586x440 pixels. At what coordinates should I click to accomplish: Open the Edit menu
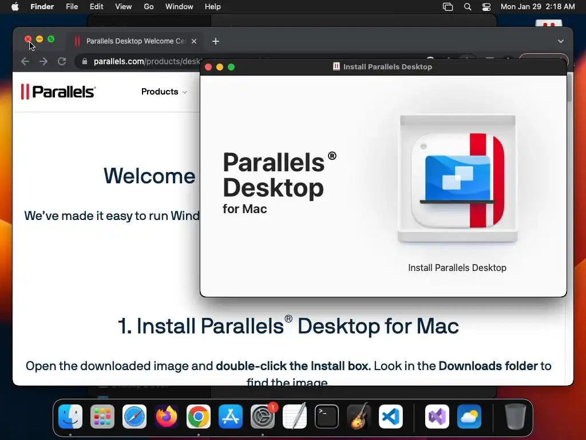click(x=96, y=7)
